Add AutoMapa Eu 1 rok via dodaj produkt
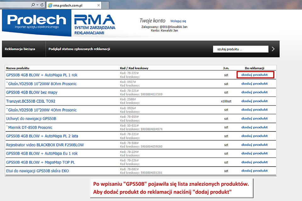 point(254,153)
